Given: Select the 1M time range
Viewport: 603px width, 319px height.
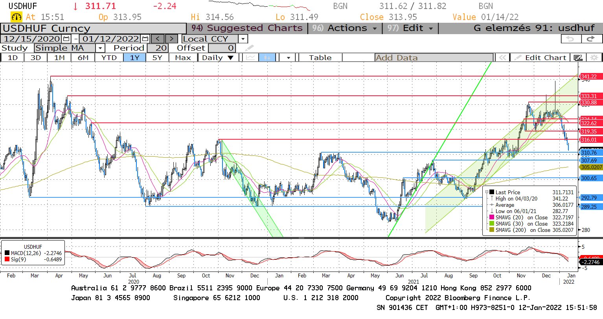Looking at the screenshot, I should tap(59, 58).
